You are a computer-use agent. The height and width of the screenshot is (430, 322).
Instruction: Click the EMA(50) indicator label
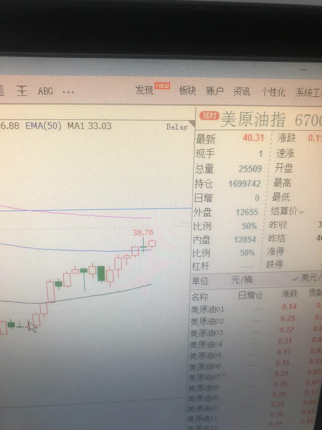pos(44,126)
